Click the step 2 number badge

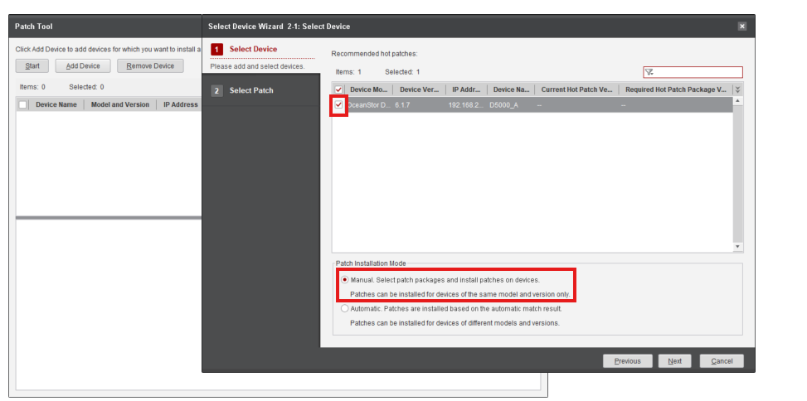[x=217, y=90]
